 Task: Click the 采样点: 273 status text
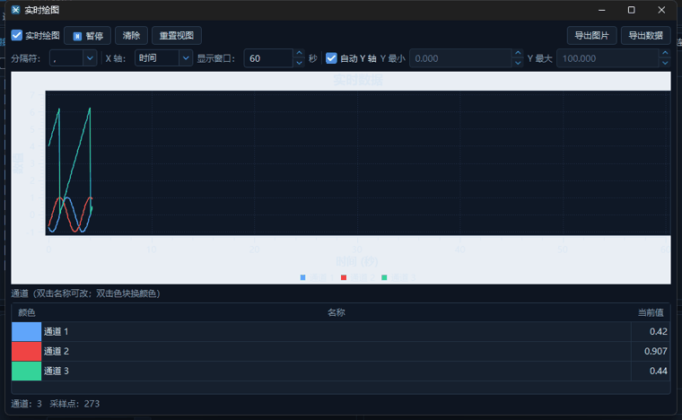coord(74,404)
